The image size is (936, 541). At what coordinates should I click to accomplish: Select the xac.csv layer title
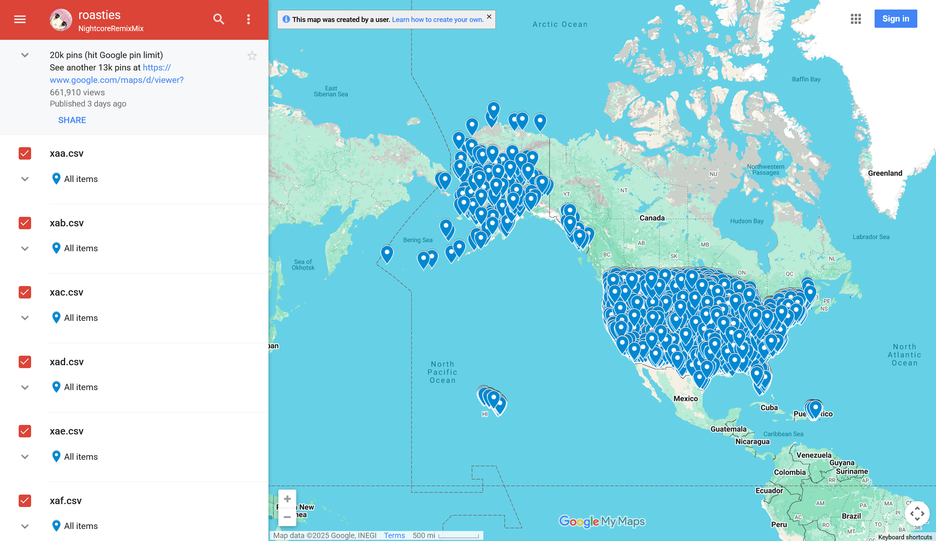coord(67,292)
